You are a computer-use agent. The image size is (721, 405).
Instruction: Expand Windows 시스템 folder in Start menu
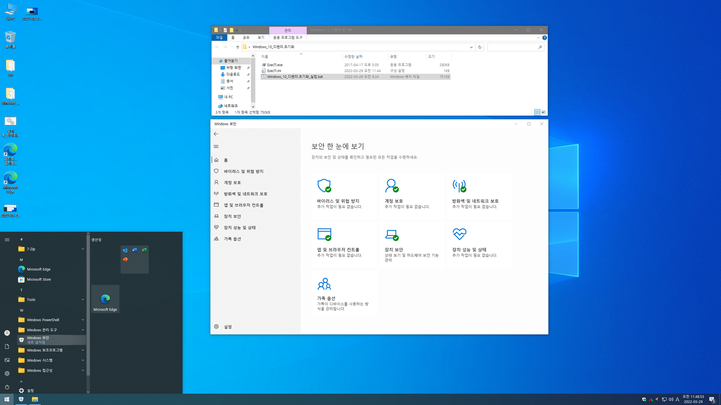[x=51, y=360]
